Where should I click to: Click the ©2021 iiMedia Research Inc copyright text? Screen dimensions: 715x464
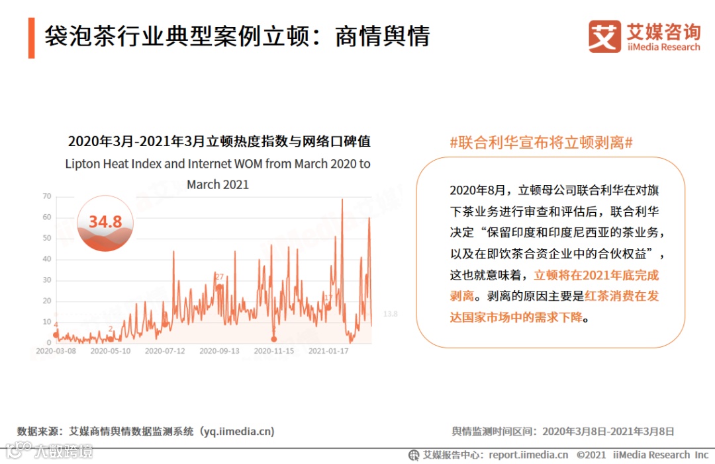tap(642, 455)
